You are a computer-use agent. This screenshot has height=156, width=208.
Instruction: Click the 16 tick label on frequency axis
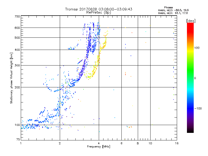pyautogui.click(x=177, y=143)
